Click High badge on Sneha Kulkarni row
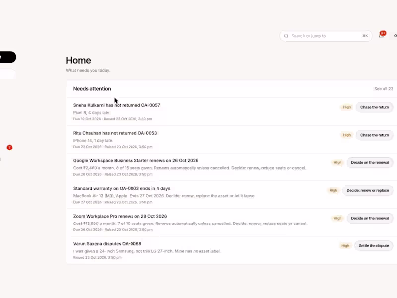Image resolution: width=397 pixels, height=298 pixels. (347, 107)
